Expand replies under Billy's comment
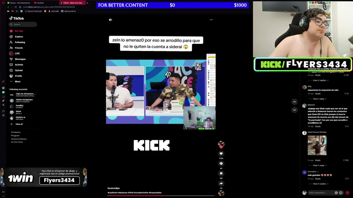 click(320, 99)
